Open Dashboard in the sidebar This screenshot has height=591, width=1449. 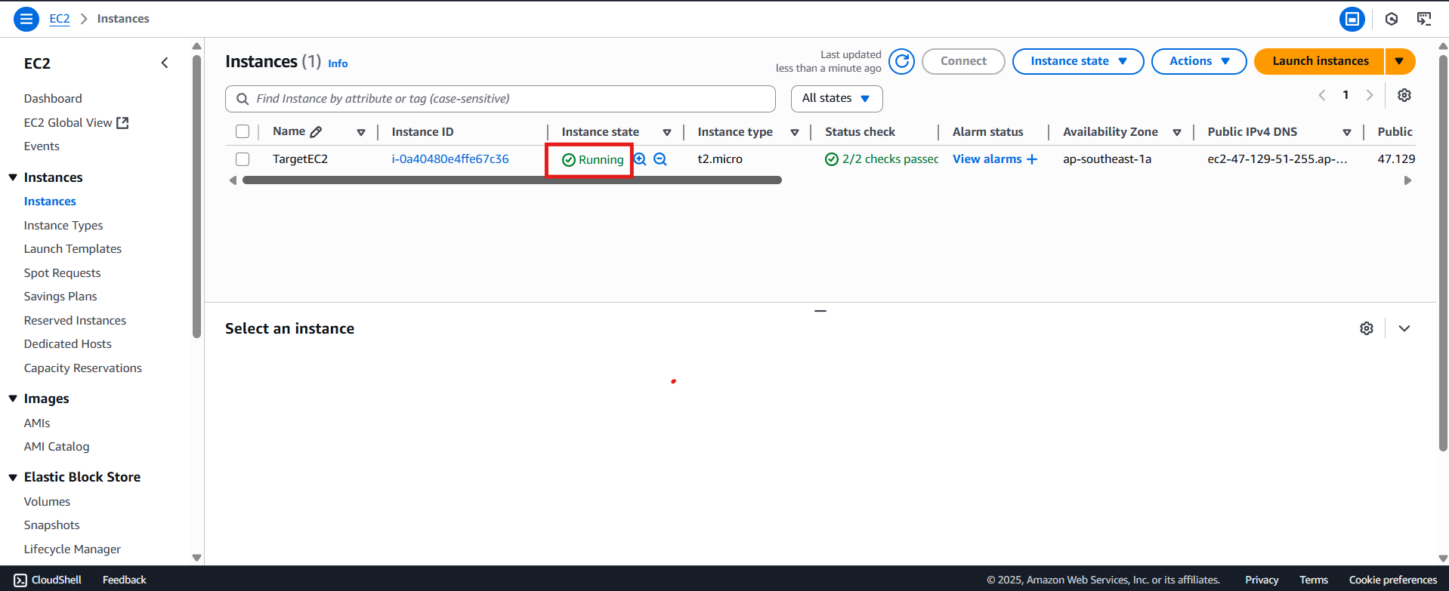(53, 98)
